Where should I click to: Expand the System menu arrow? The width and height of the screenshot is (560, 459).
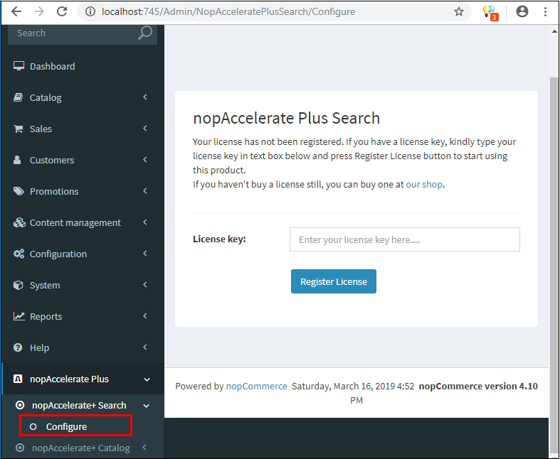pos(145,285)
